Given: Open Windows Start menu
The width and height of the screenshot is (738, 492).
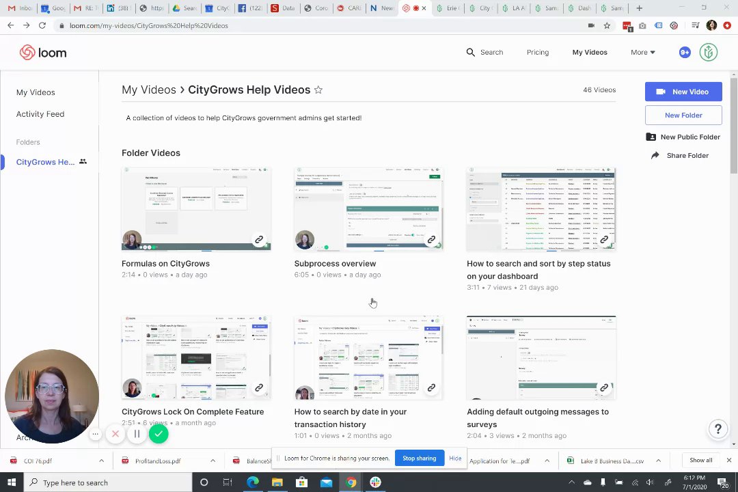Looking at the screenshot, I should (x=12, y=482).
